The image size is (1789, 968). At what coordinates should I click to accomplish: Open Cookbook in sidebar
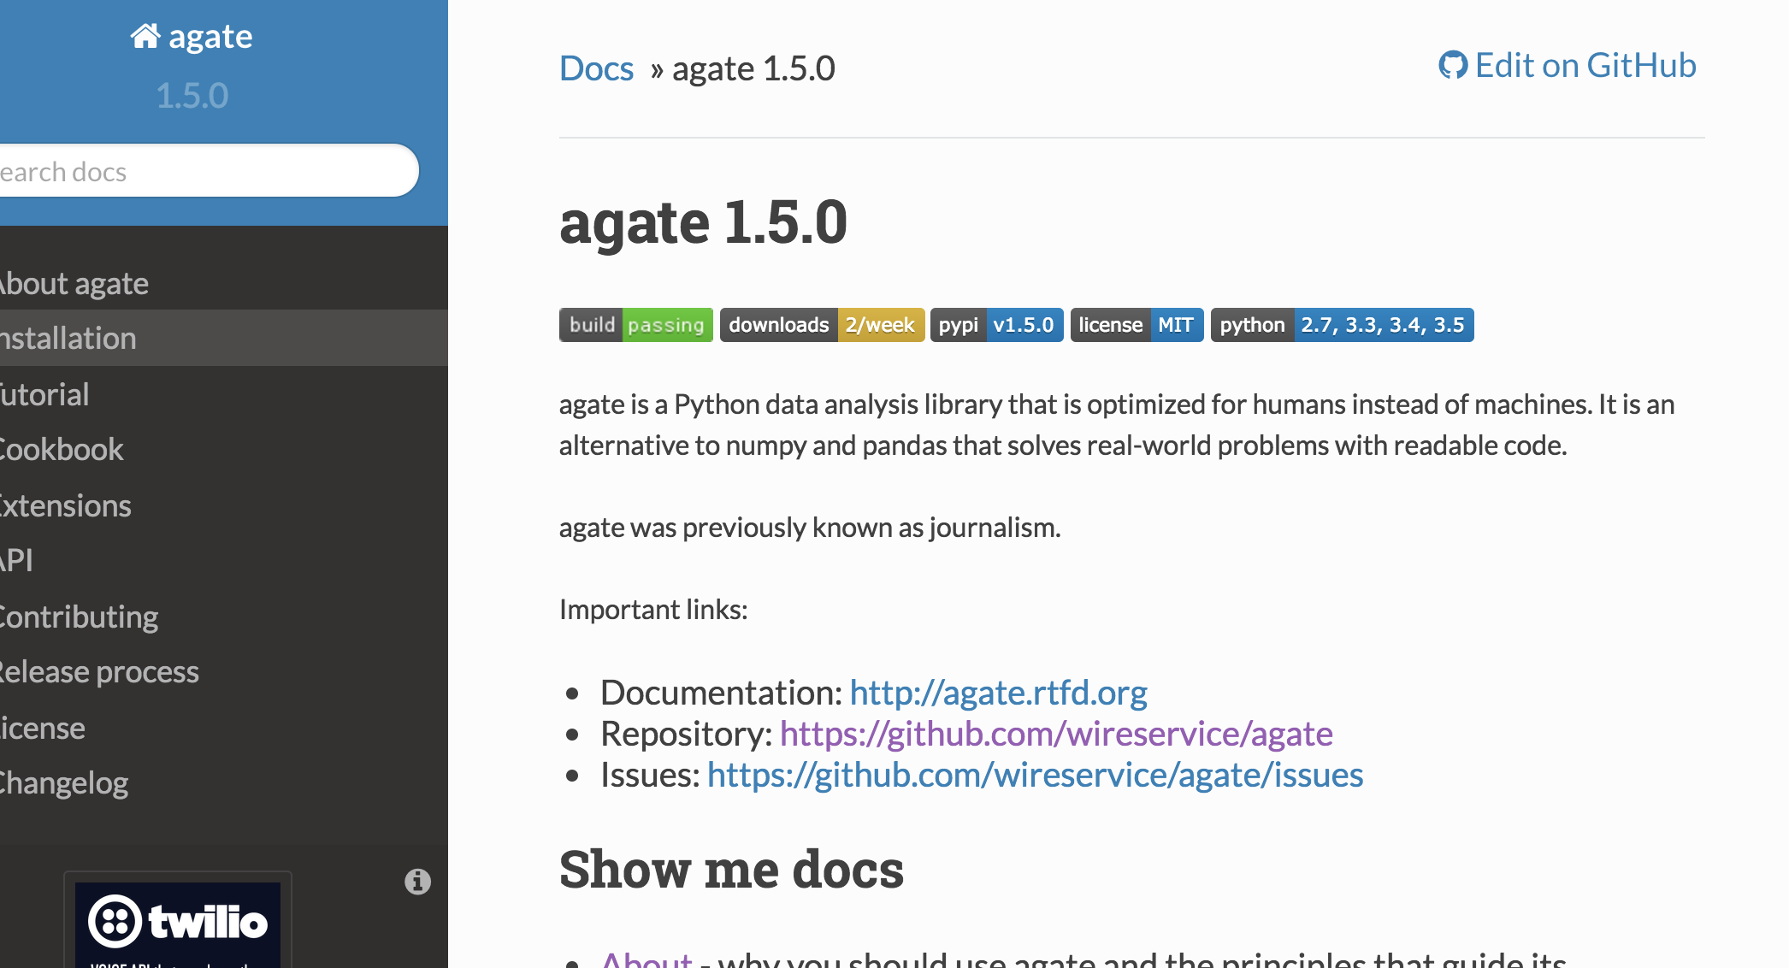point(224,449)
